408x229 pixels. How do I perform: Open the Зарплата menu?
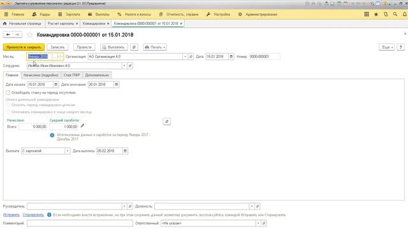pos(69,14)
